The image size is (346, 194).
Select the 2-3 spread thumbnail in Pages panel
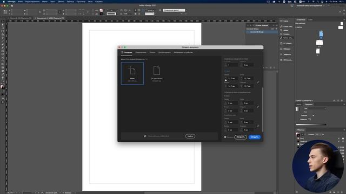(x=320, y=43)
